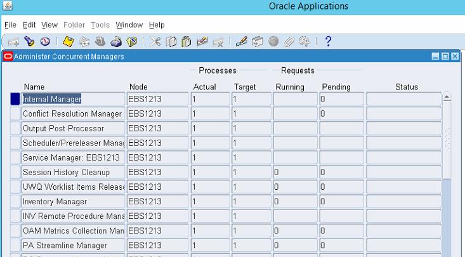
Task: Minimize the Administer Concurrent Managers window
Action: click(435, 56)
